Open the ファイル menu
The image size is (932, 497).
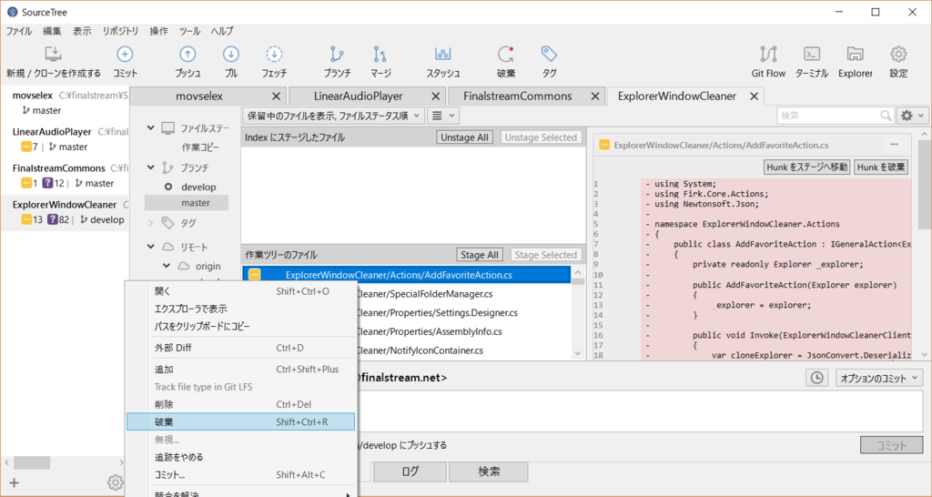pyautogui.click(x=19, y=31)
